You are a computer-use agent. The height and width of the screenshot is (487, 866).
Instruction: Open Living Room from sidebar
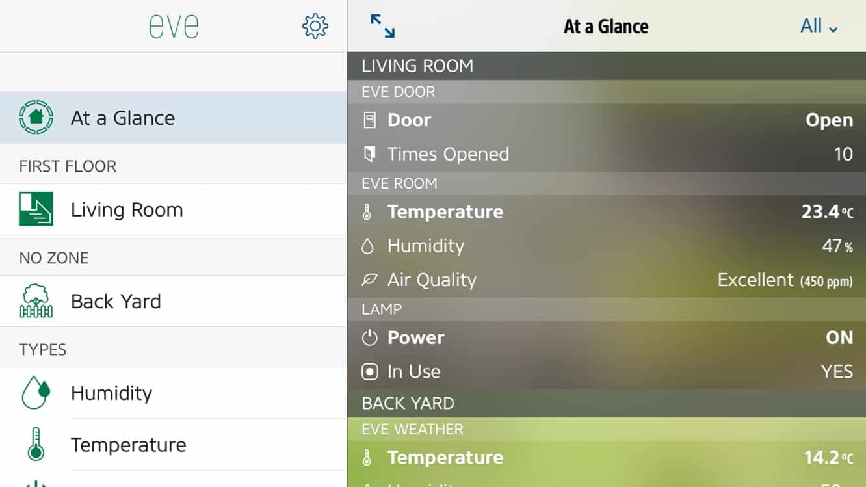(127, 210)
